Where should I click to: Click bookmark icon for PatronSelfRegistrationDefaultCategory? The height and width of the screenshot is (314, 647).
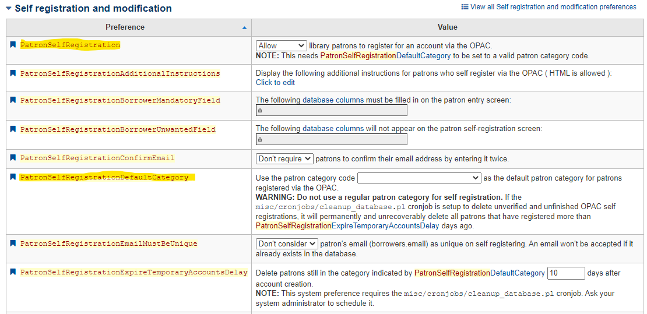click(13, 177)
